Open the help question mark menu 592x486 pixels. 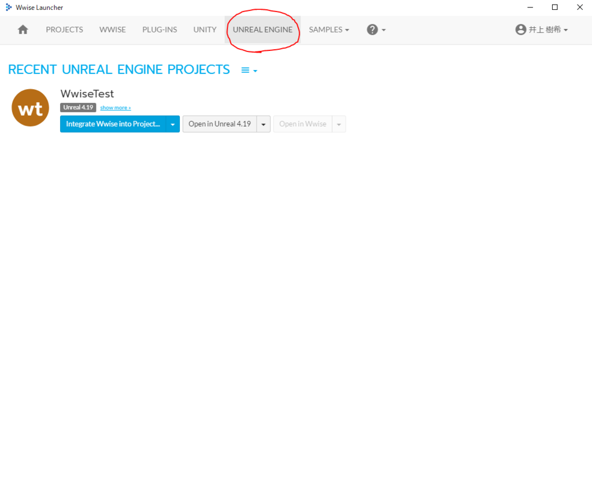[376, 30]
